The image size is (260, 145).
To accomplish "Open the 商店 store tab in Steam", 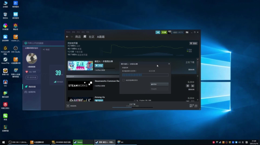I will [x=78, y=37].
